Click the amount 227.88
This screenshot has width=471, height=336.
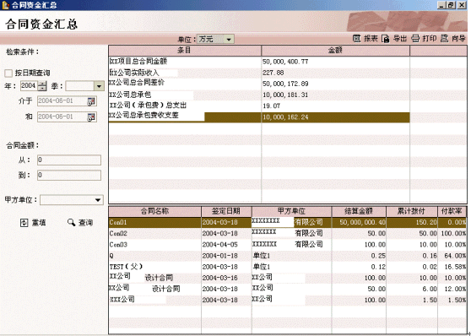click(273, 73)
